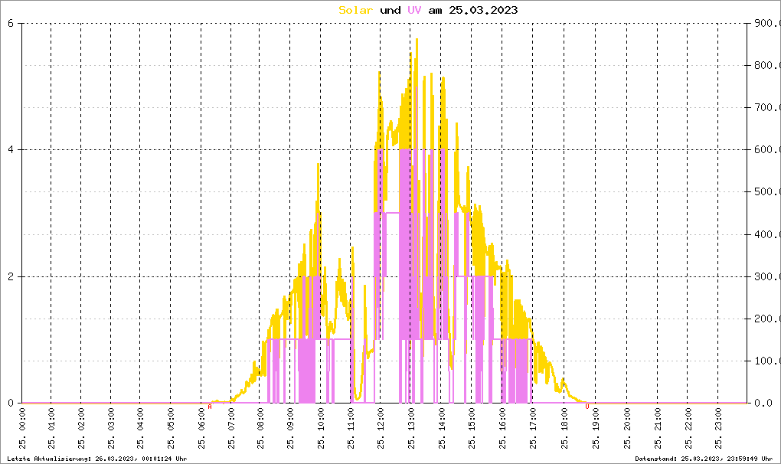The height and width of the screenshot is (464, 781).
Task: Click the left axis value 2
Action: coord(11,276)
